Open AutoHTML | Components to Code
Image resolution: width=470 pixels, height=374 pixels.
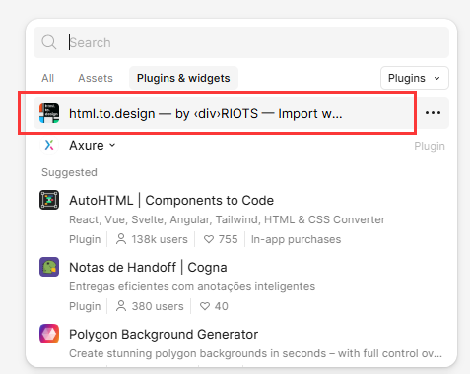tap(171, 200)
